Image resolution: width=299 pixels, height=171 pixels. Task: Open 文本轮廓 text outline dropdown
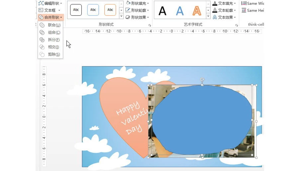[x=224, y=10]
